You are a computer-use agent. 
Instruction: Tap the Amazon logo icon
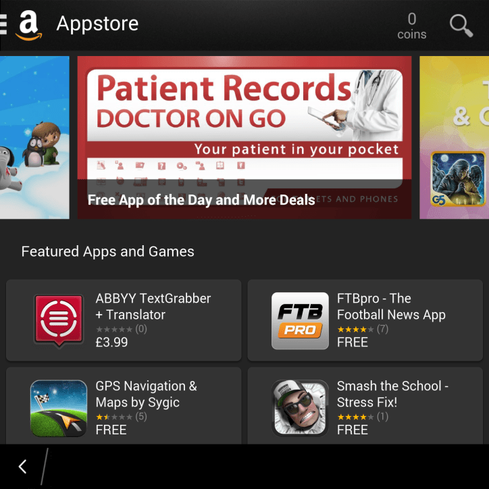28,25
